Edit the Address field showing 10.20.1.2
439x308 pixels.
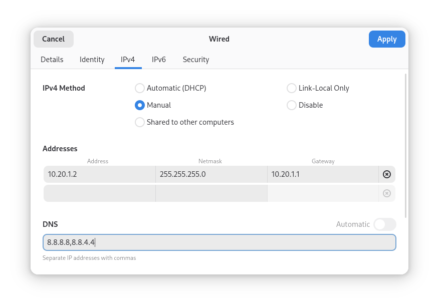coord(99,174)
